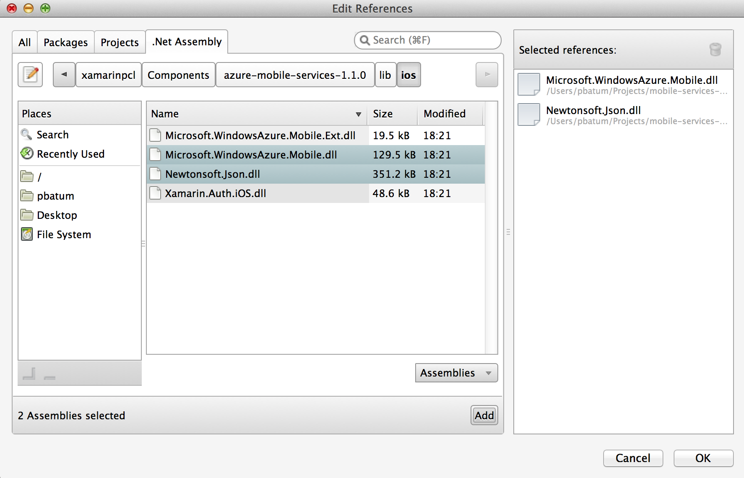Click the xamarinpcl path segment

[108, 75]
